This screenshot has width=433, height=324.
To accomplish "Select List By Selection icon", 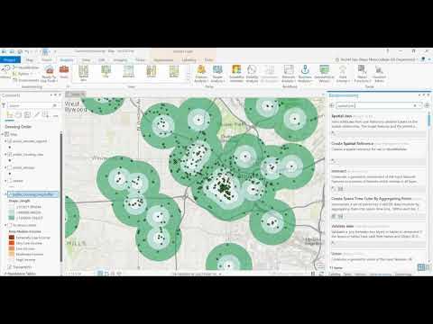I will click(27, 114).
